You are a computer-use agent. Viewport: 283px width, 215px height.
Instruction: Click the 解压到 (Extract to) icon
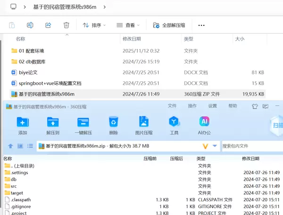pos(53,122)
